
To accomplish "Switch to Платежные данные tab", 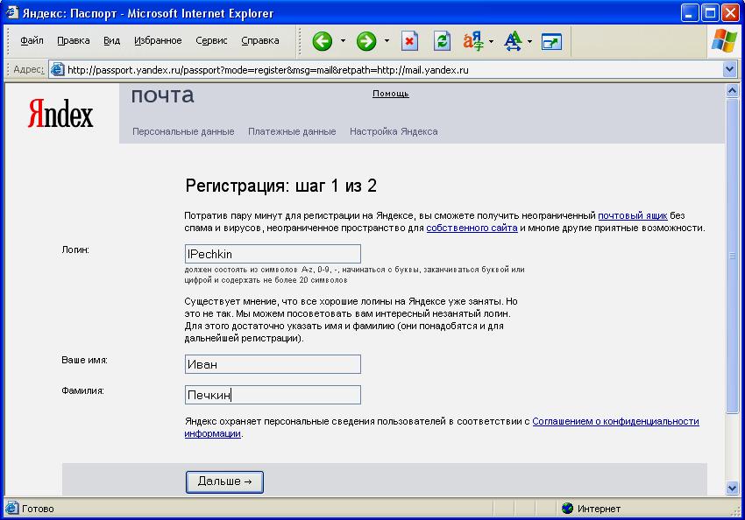I will 292,131.
